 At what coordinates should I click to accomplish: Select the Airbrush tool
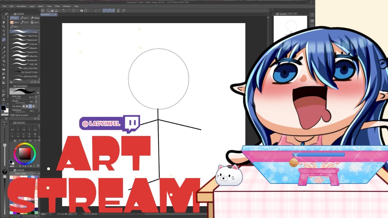4,61
